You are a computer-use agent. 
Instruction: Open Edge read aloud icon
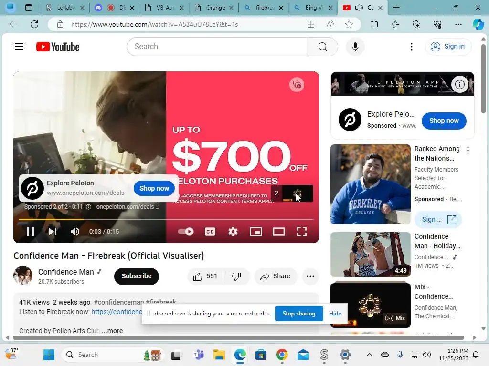330,24
